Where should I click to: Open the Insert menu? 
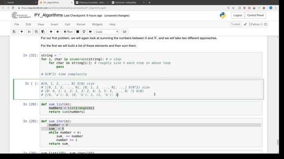click(54, 24)
